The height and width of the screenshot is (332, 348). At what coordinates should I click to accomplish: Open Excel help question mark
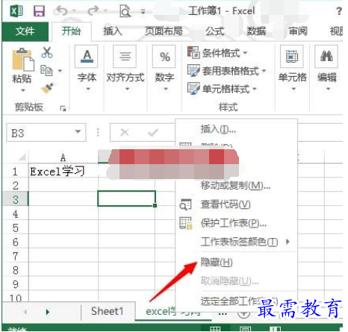click(x=338, y=11)
